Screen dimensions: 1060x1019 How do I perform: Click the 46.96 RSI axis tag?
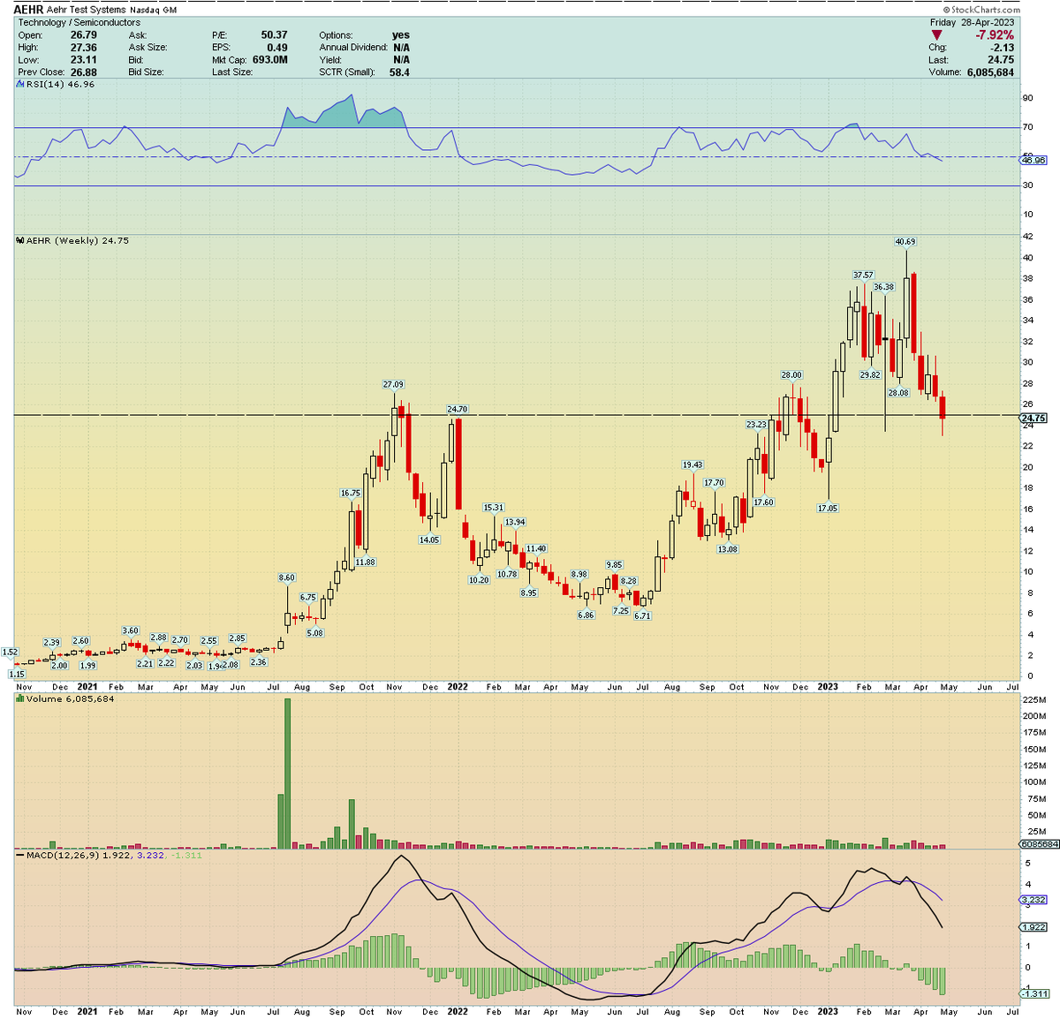tap(1034, 160)
